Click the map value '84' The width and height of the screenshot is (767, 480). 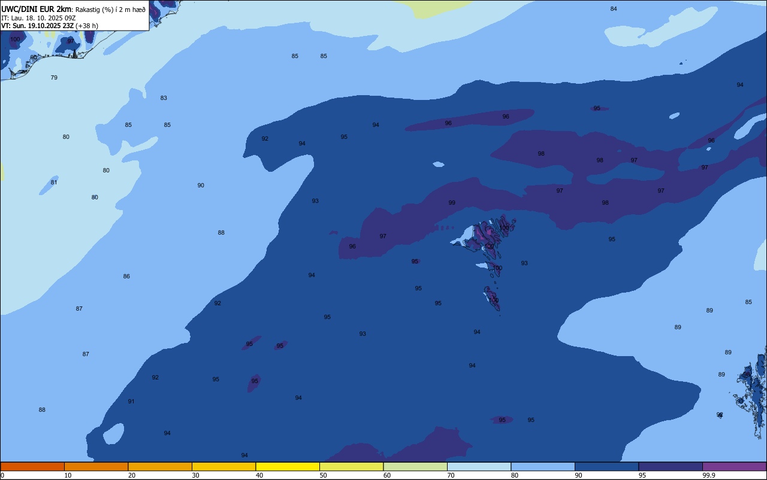614,8
